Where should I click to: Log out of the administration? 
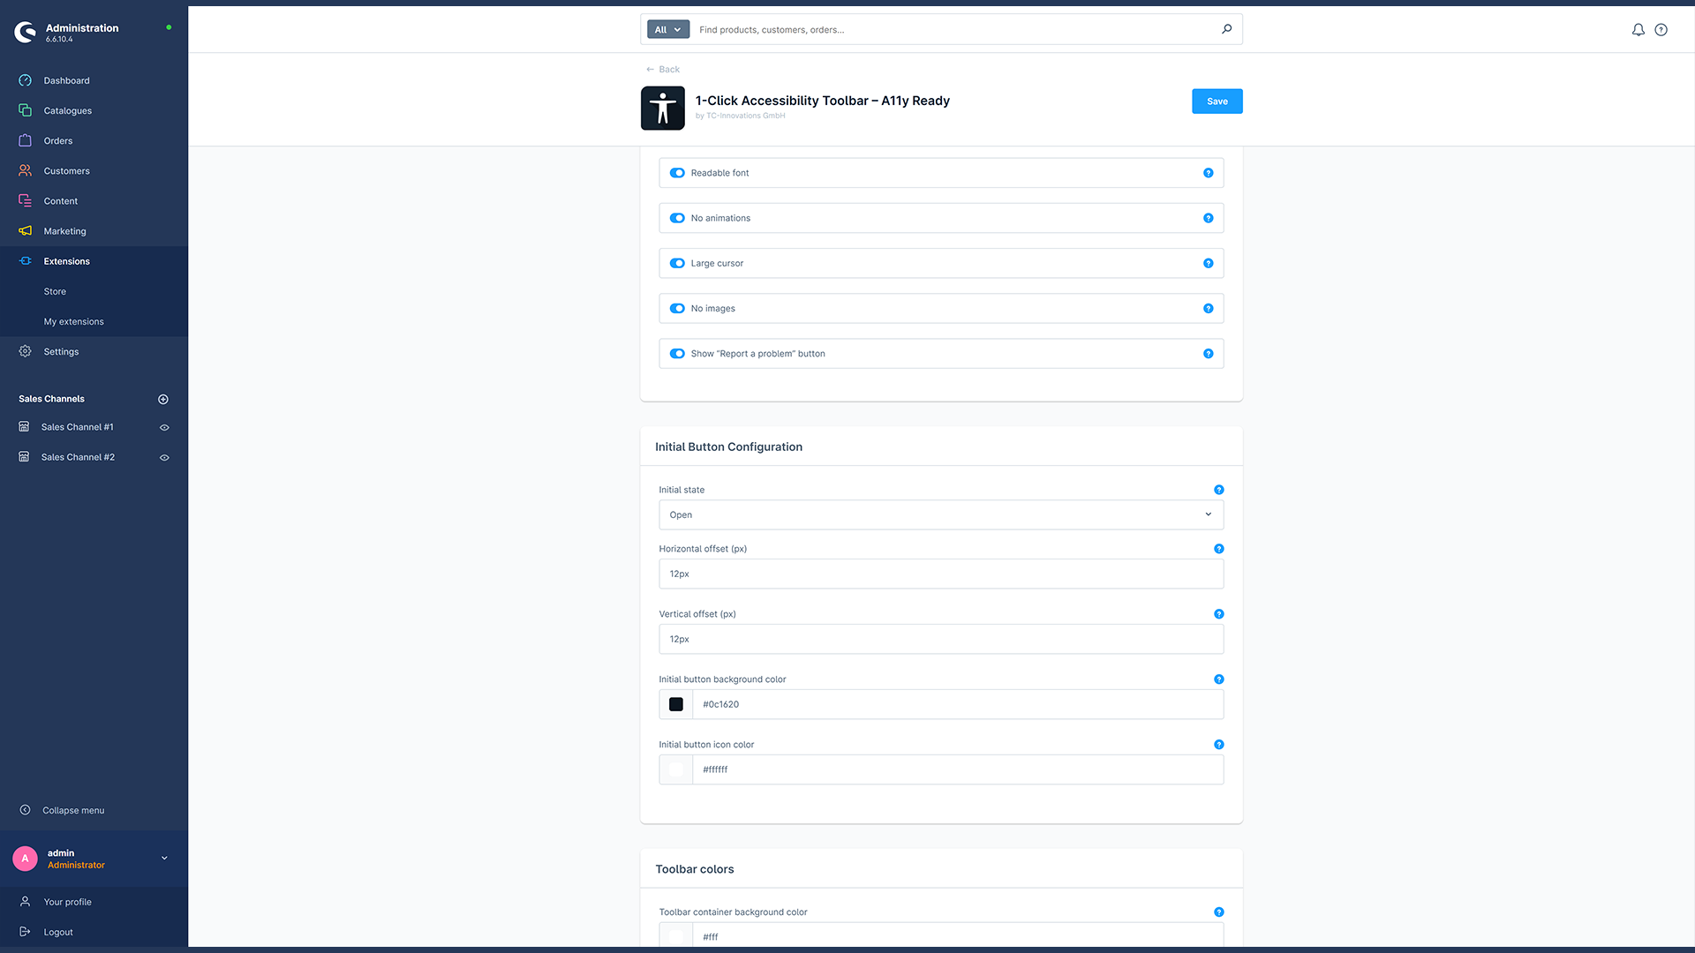(58, 932)
